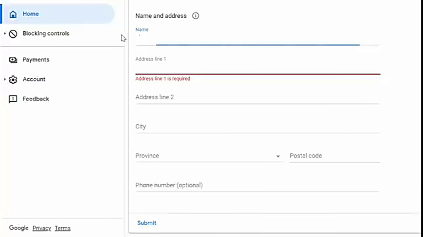This screenshot has width=423, height=237.
Task: Open the Home menu item
Action: point(58,14)
